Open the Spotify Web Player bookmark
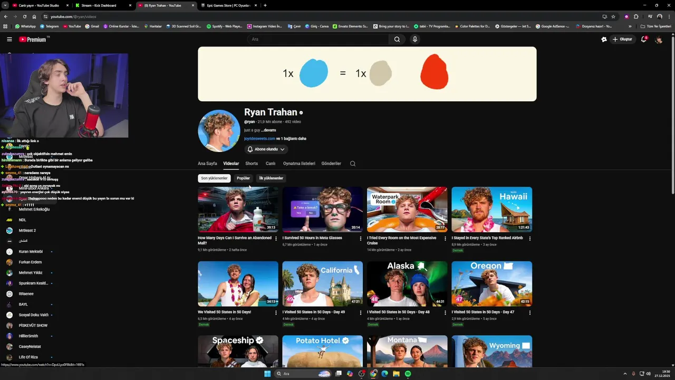The height and width of the screenshot is (380, 675). point(224,26)
